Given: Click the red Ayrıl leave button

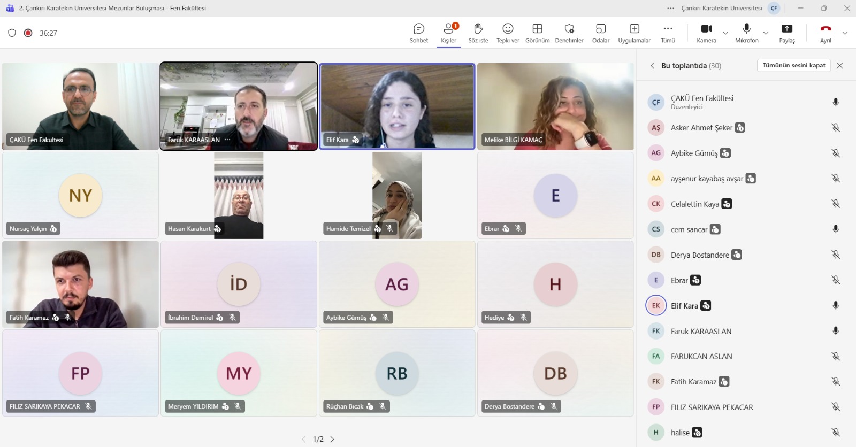Looking at the screenshot, I should click(826, 33).
